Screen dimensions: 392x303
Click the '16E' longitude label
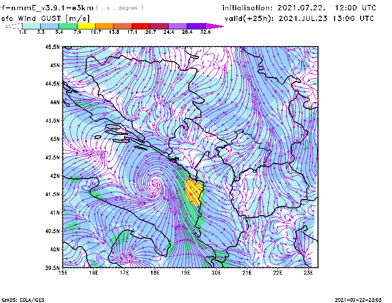94,273
